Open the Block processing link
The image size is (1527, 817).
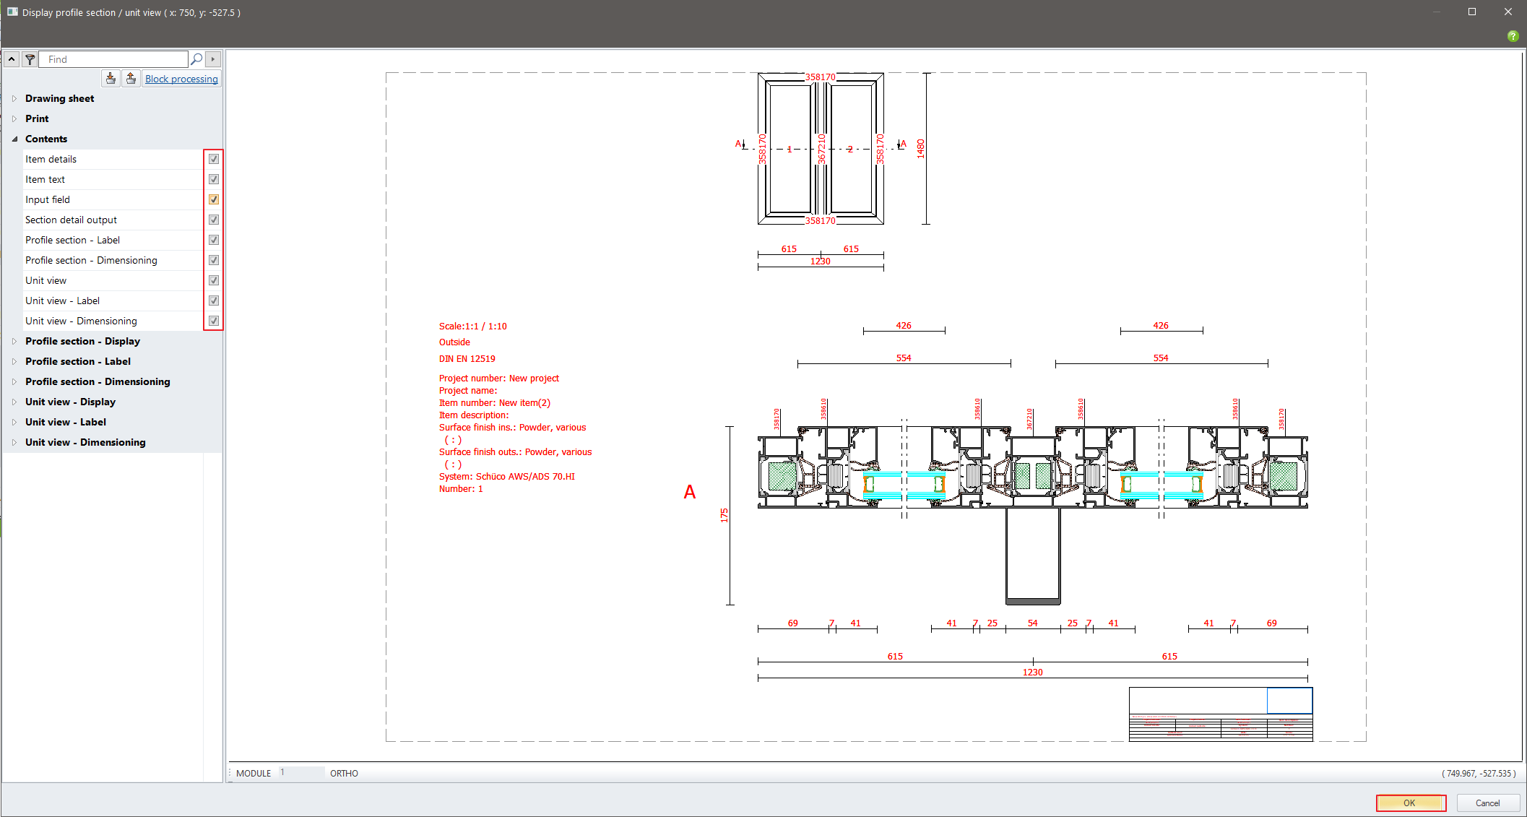coord(181,79)
